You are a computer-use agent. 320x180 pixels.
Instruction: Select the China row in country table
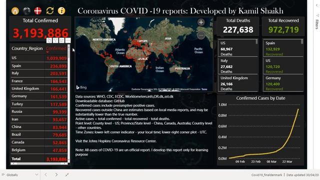[x=39, y=127]
